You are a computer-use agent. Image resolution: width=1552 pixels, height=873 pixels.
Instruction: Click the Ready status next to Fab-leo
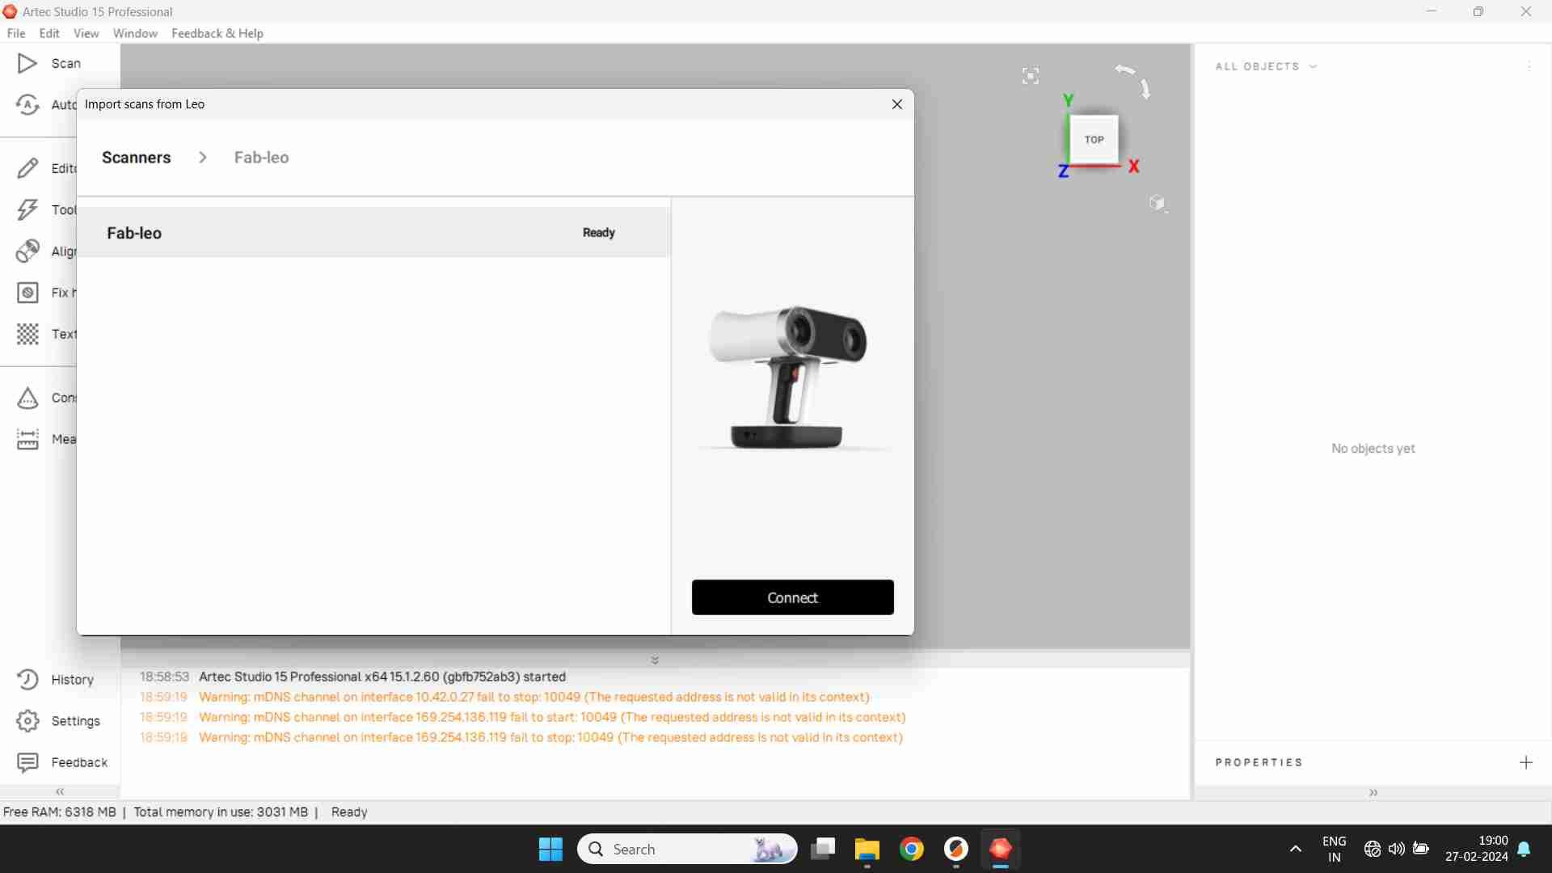[x=599, y=233]
